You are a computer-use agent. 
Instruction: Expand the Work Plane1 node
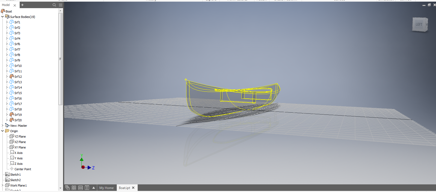click(3, 185)
